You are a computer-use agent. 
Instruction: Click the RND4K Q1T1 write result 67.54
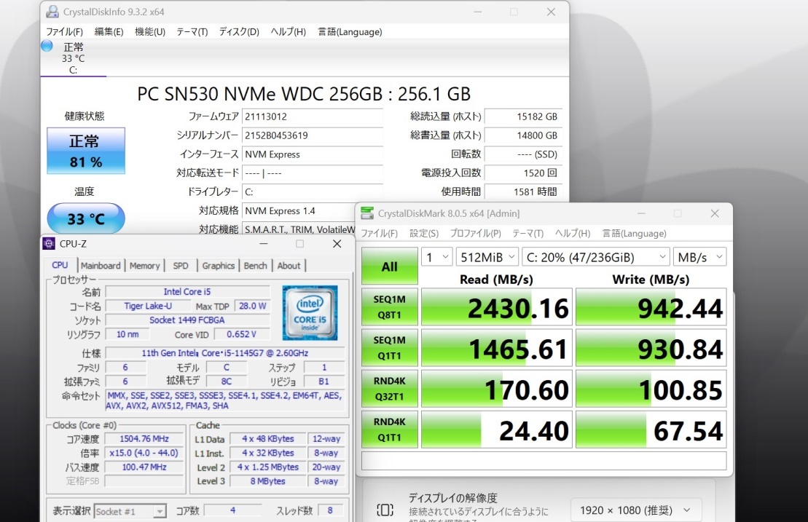click(x=651, y=430)
